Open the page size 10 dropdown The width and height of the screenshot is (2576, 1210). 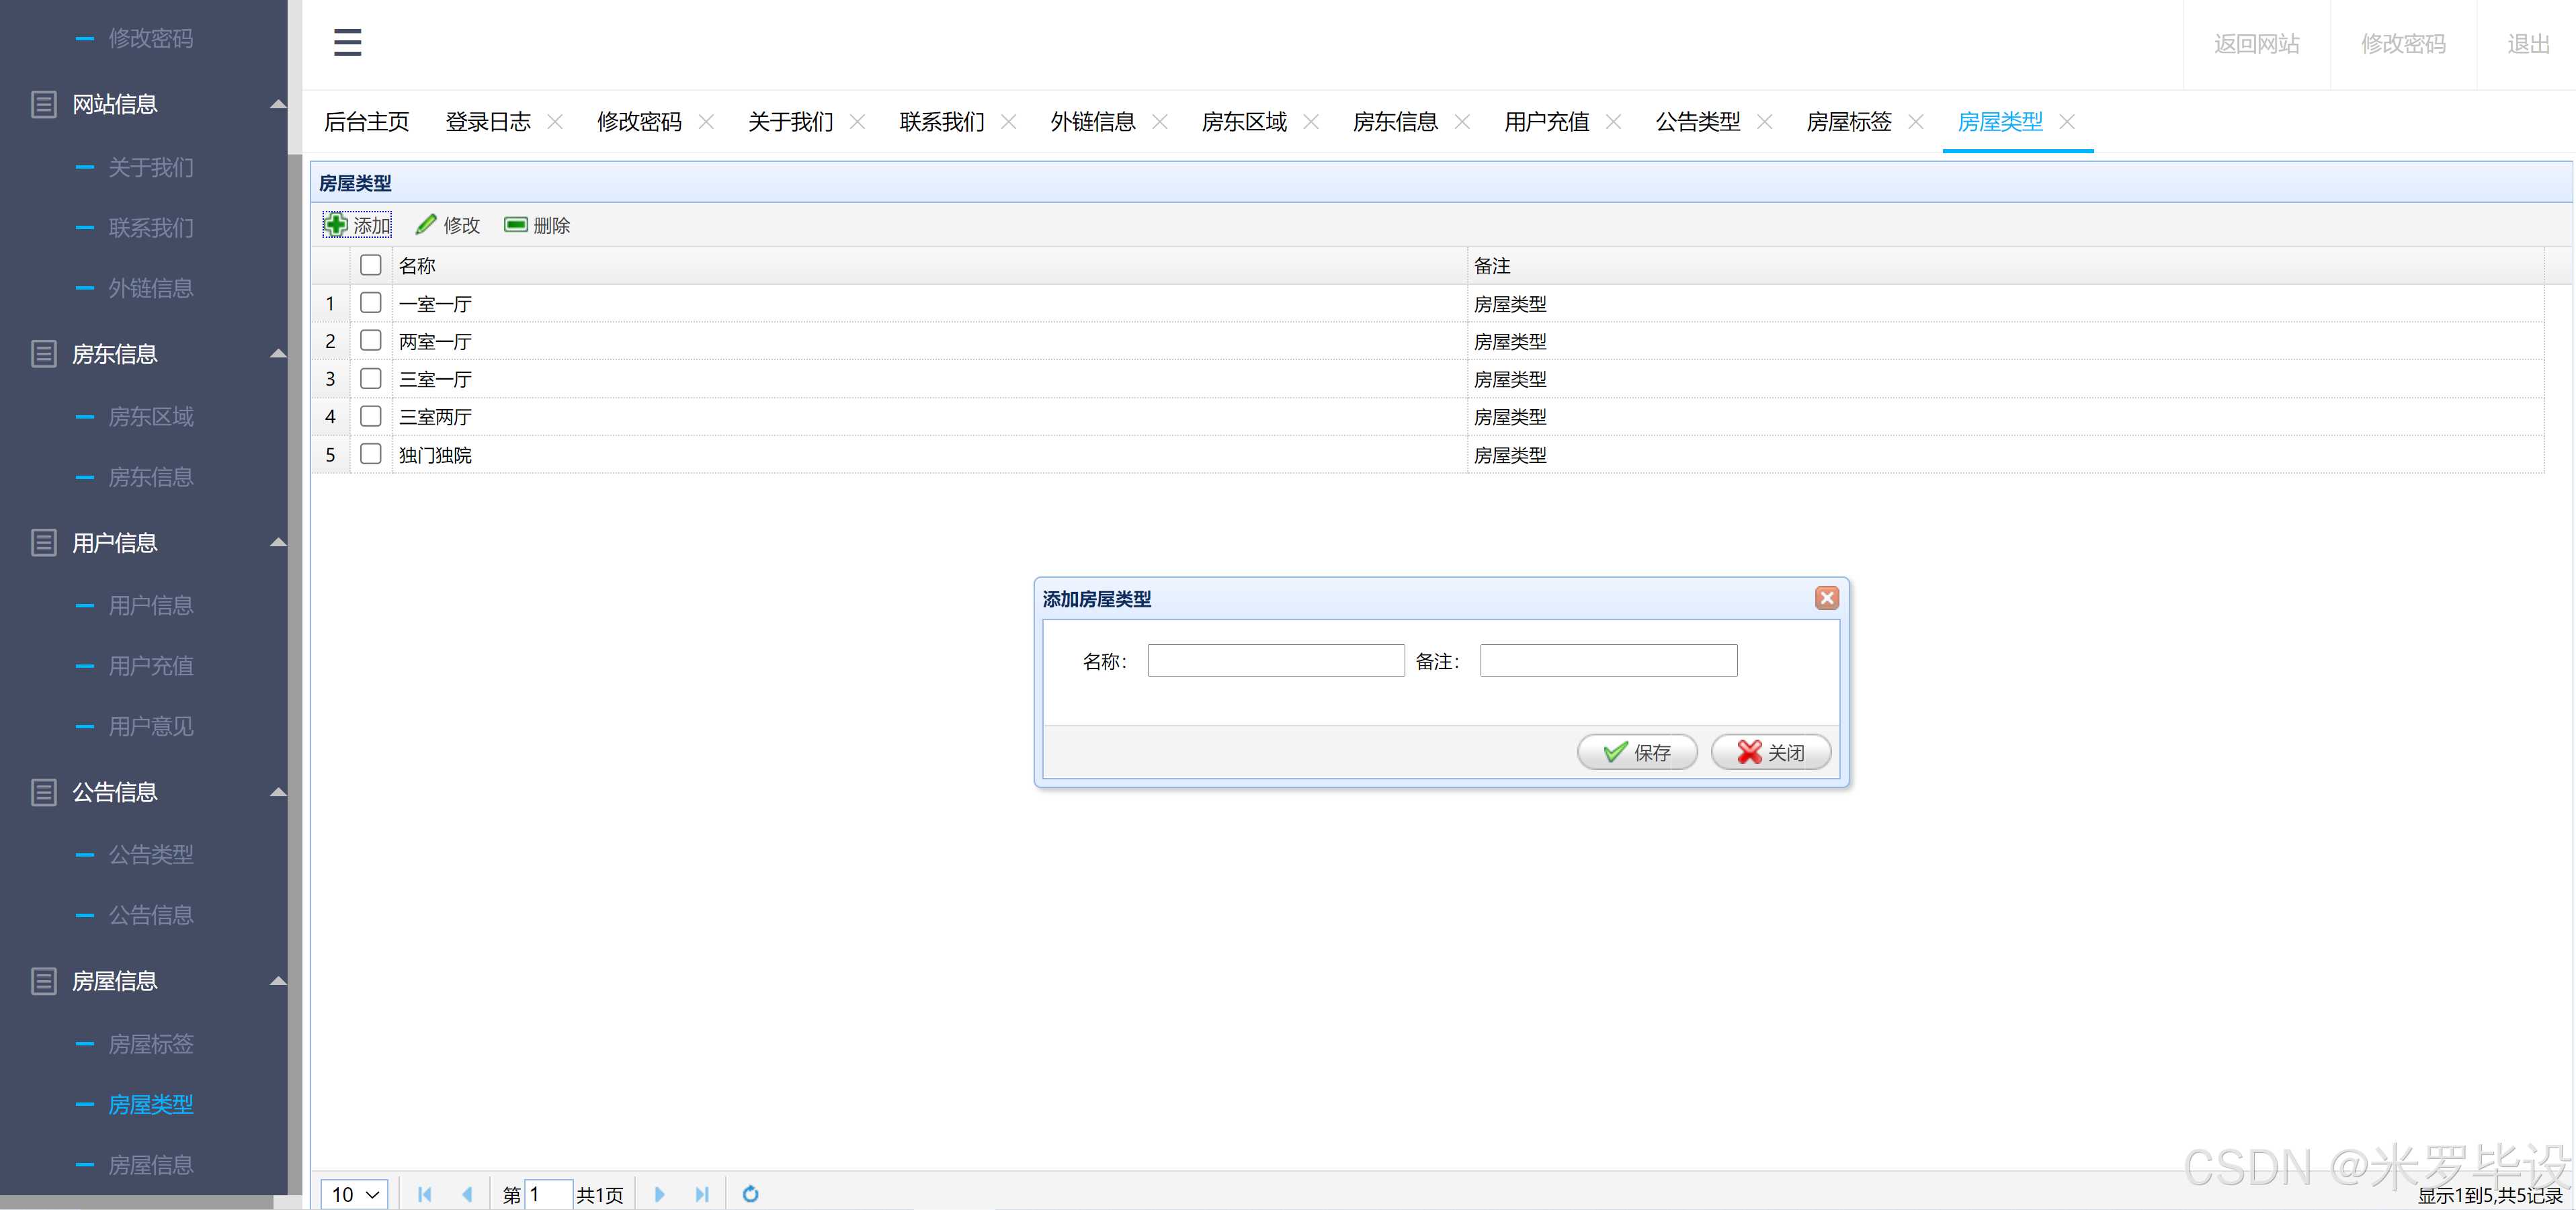pos(355,1194)
